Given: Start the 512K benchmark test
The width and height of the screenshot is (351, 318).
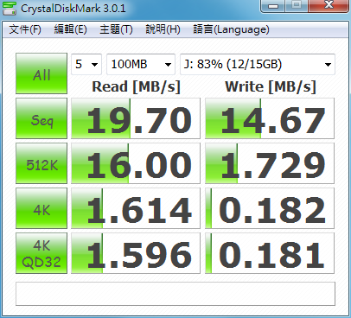Looking at the screenshot, I should tap(41, 163).
